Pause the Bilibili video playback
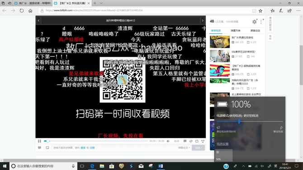The image size is (303, 170). click(39, 141)
